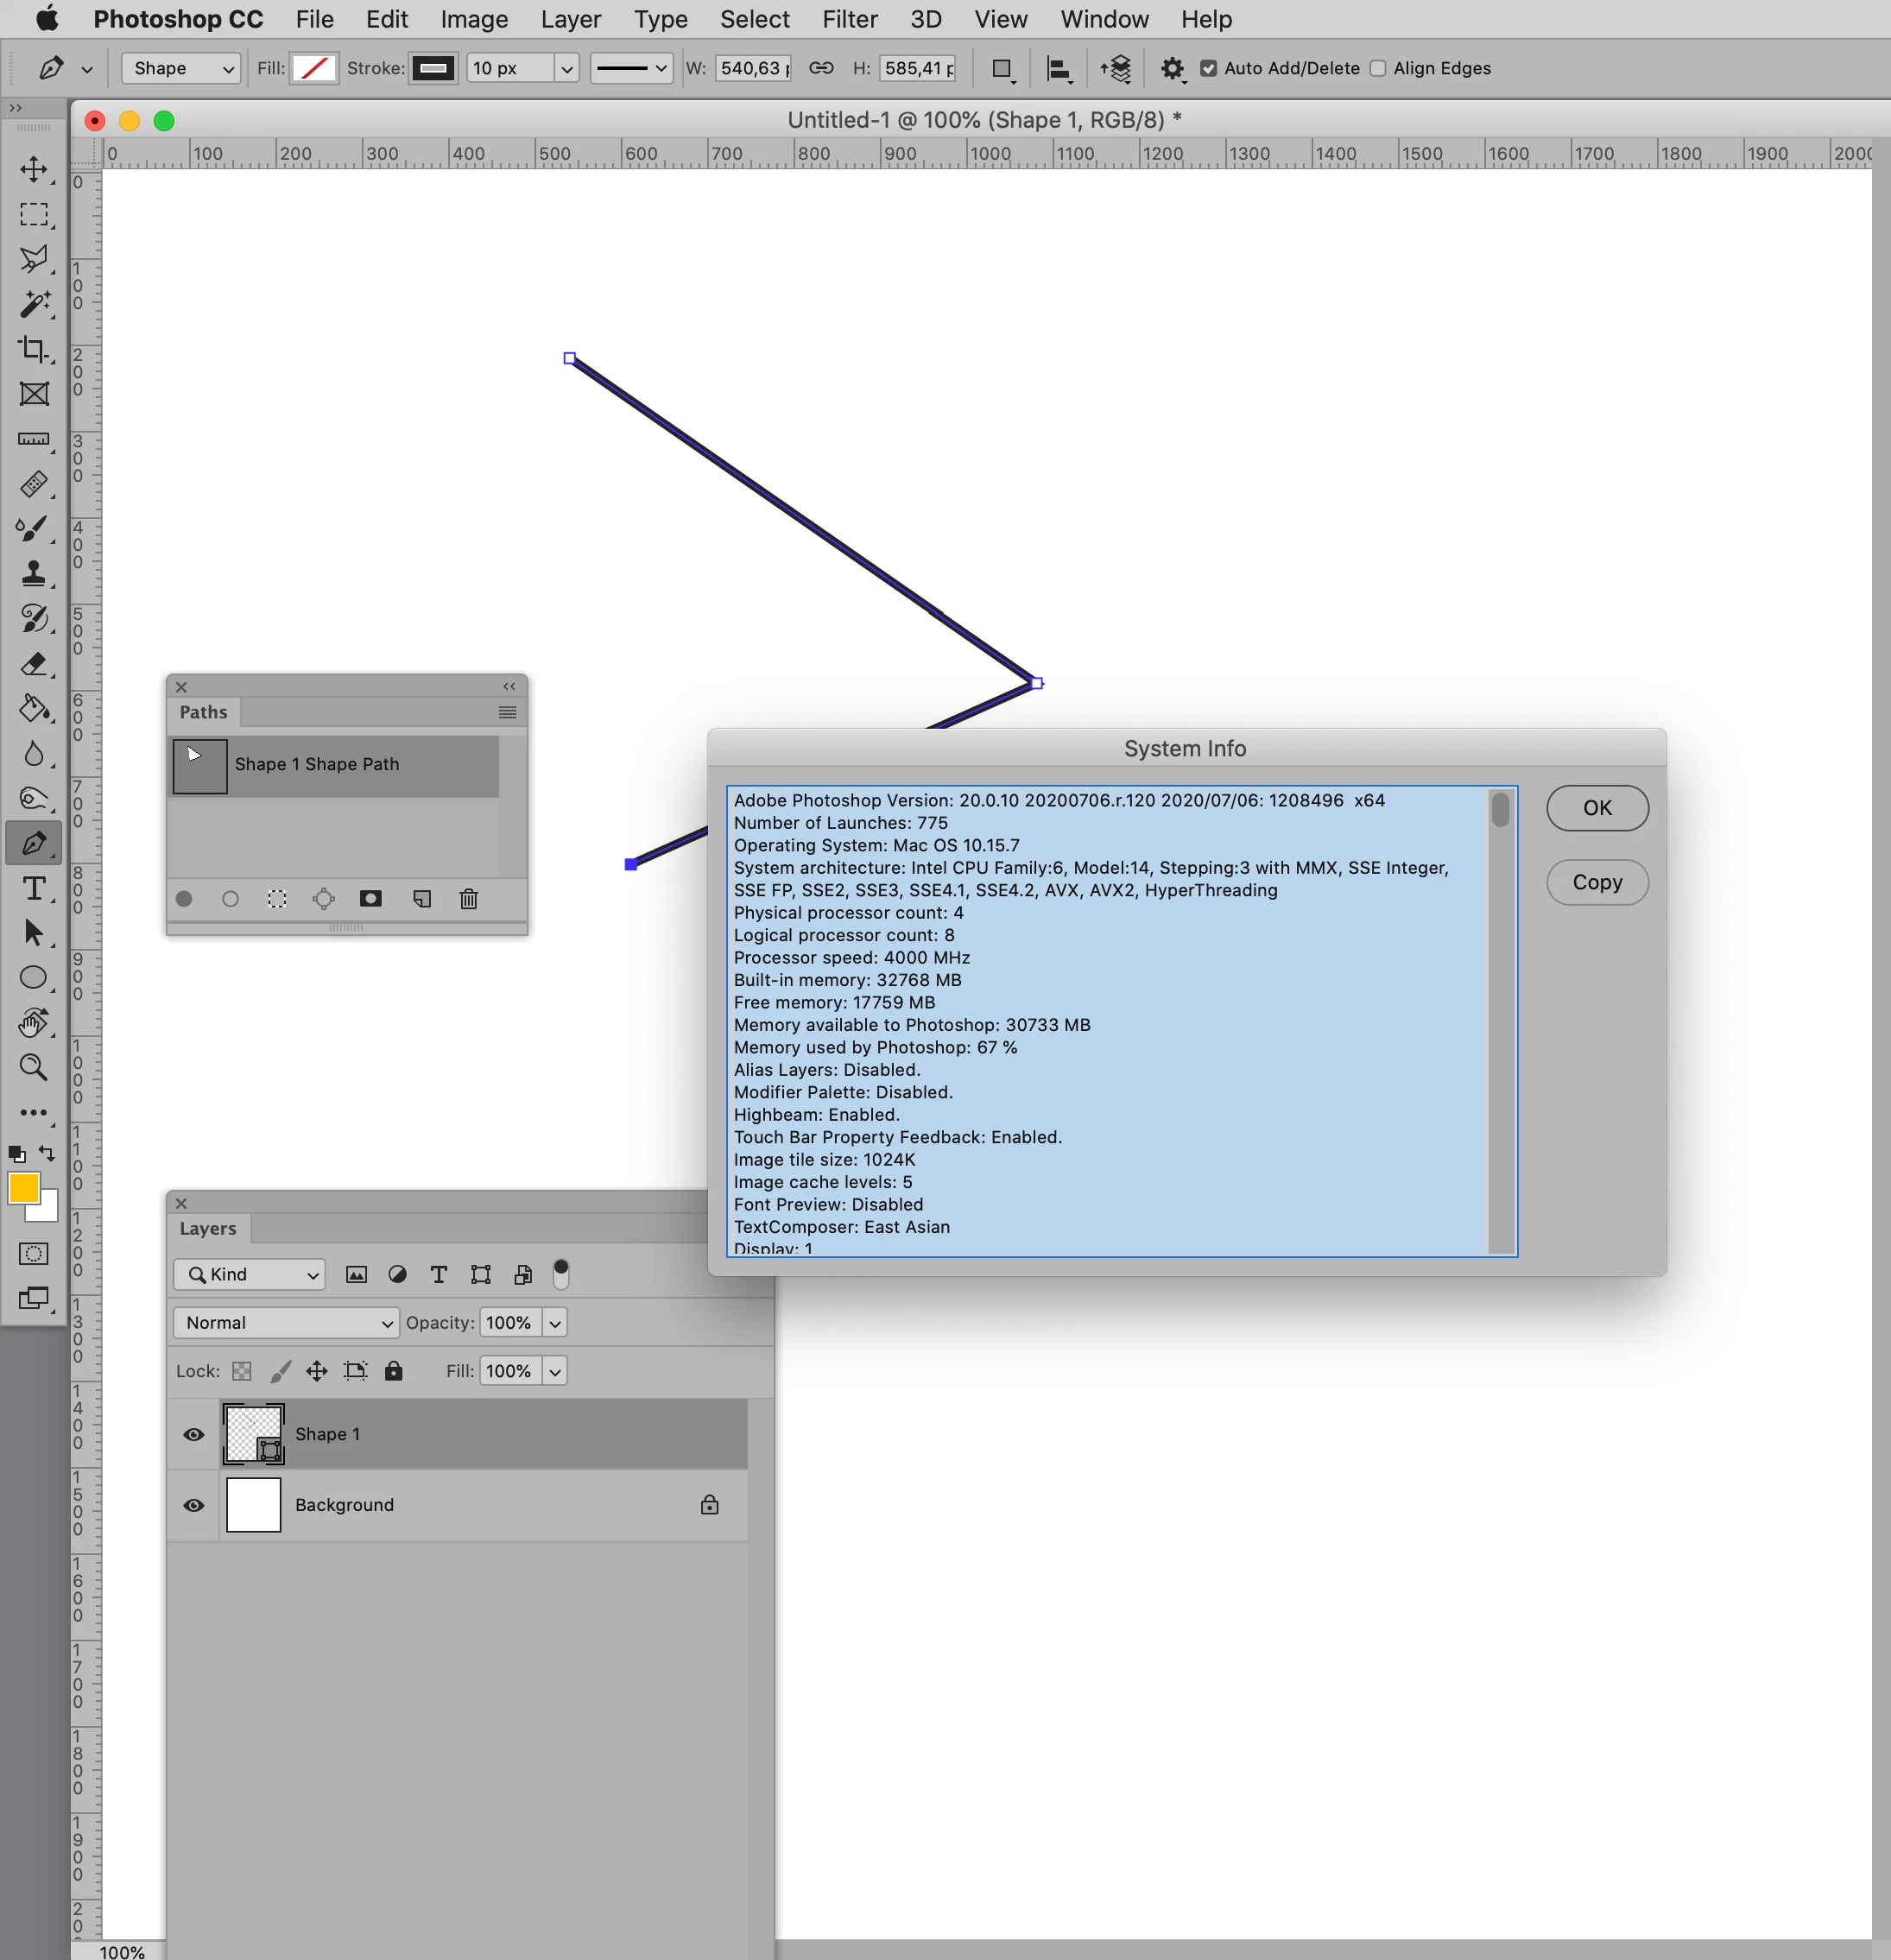Uncheck Auto Add/Delete checkbox
1891x1960 pixels.
coord(1208,69)
